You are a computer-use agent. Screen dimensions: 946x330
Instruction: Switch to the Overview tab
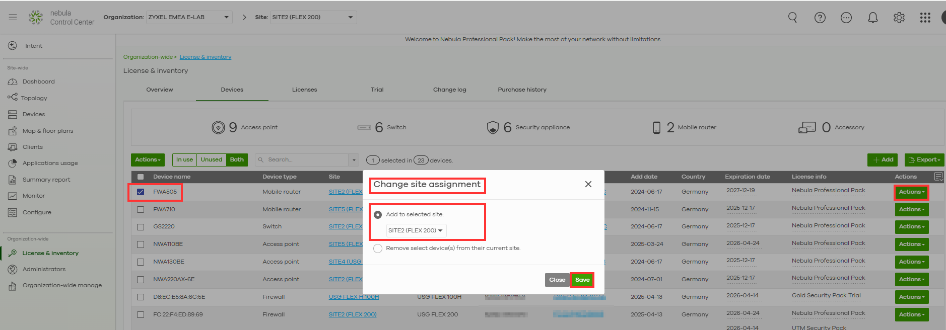(160, 90)
